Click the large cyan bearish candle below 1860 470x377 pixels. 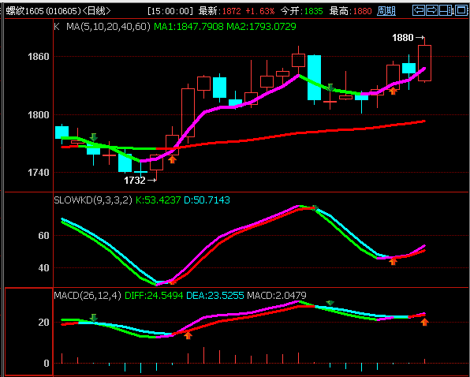click(314, 77)
